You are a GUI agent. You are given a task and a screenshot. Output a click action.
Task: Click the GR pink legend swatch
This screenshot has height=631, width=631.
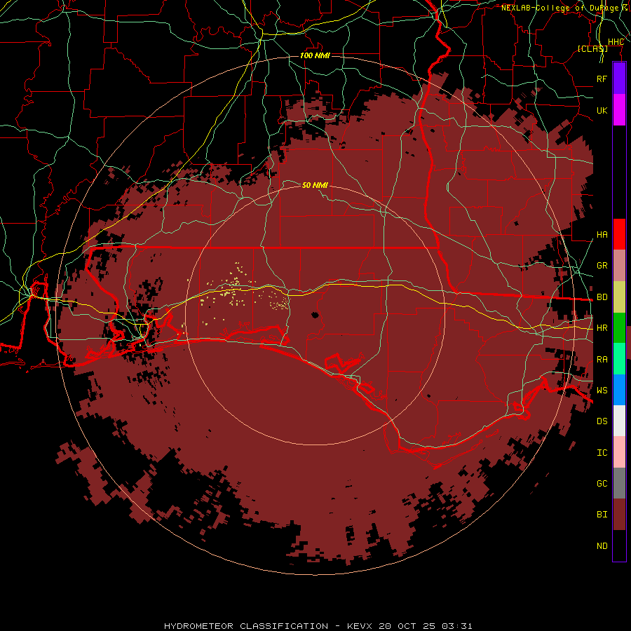click(619, 266)
